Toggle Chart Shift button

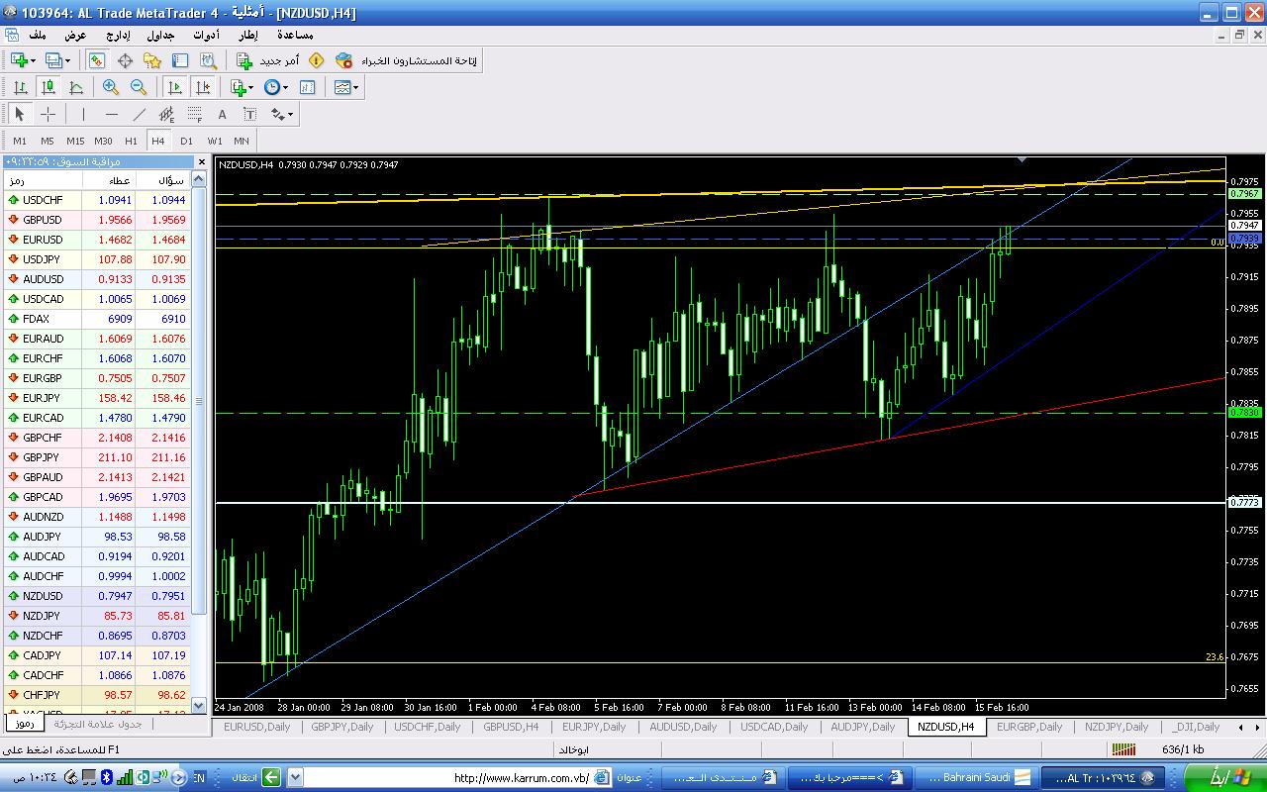click(202, 87)
